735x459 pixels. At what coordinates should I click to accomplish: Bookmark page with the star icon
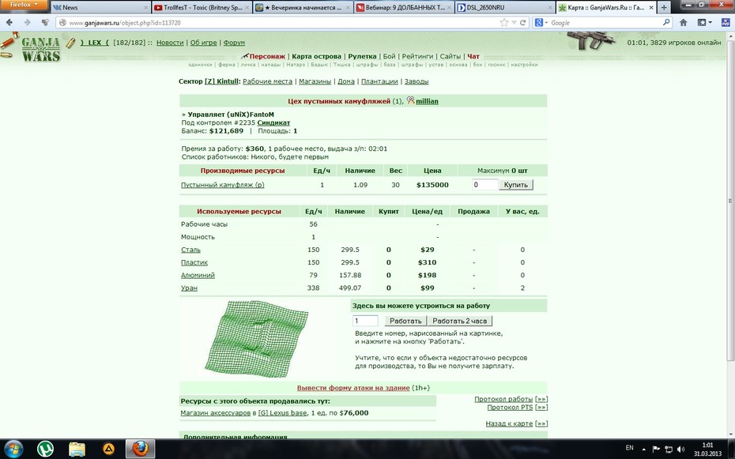pyautogui.click(x=504, y=22)
